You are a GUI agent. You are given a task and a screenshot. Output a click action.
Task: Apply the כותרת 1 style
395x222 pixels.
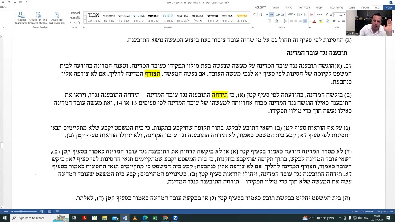click(168, 18)
